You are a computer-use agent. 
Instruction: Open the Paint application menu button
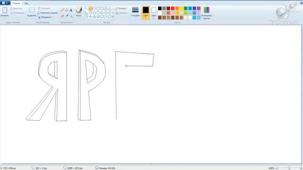(x=5, y=3)
